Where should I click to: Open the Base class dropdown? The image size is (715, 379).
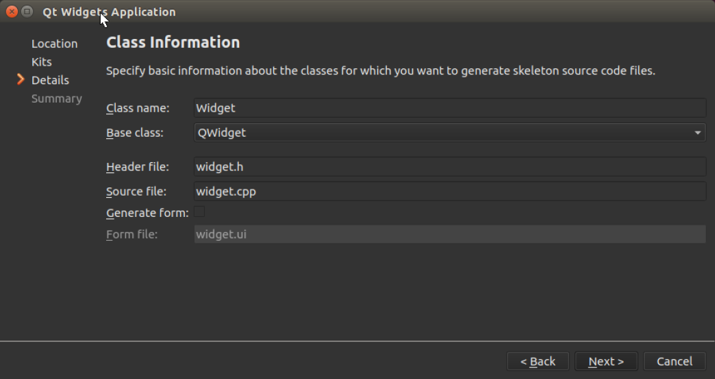click(450, 133)
